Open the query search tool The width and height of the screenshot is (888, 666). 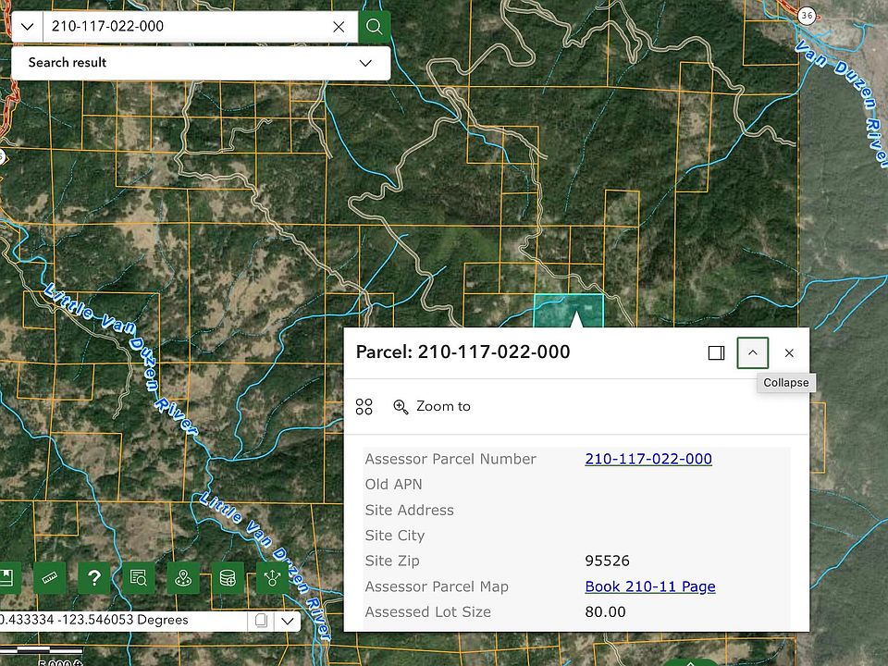[x=139, y=577]
